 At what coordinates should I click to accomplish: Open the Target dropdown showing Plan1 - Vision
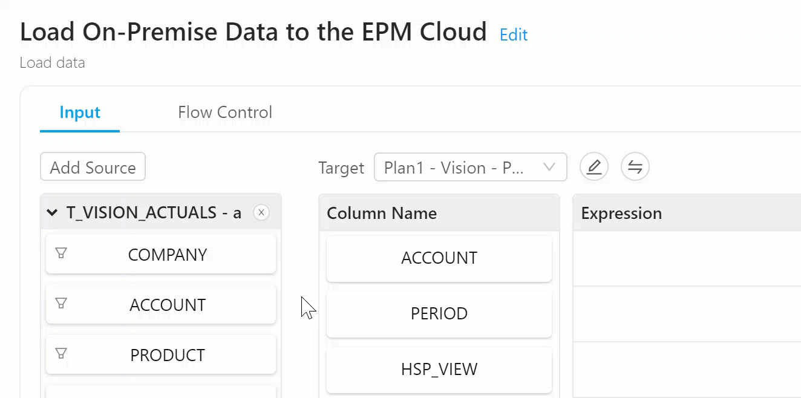tap(471, 167)
